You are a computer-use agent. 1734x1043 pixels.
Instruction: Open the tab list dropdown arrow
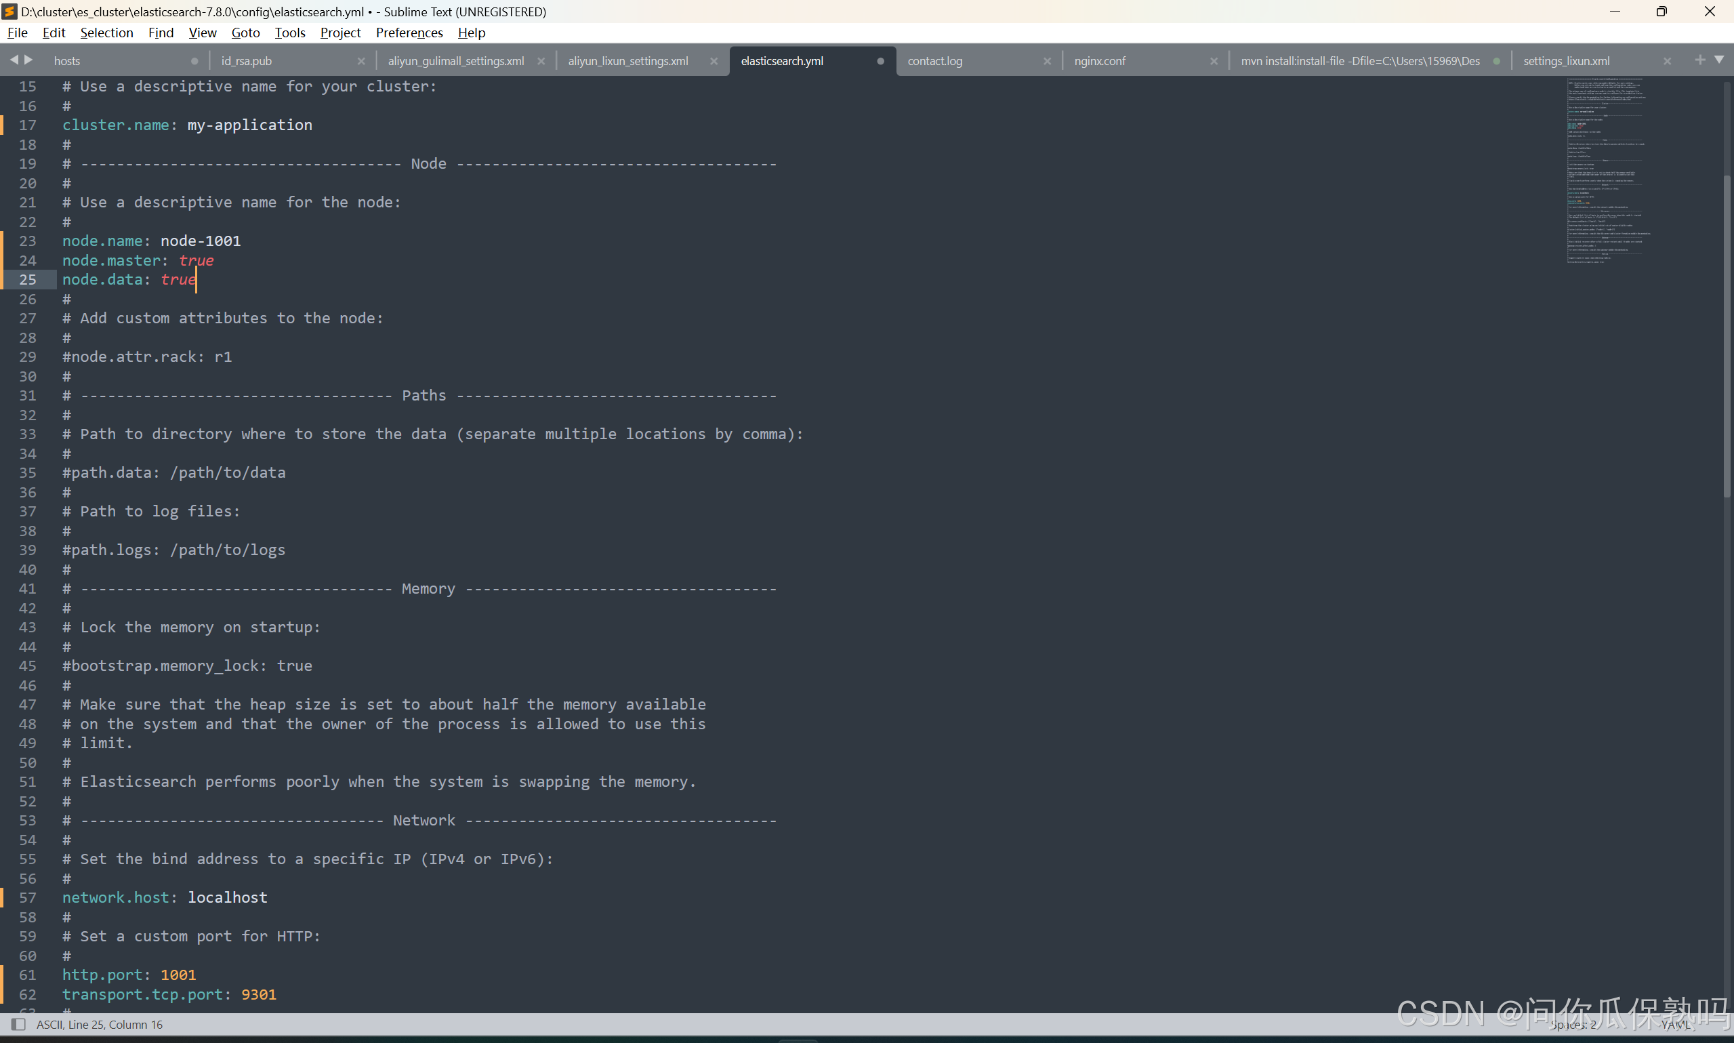(1719, 60)
